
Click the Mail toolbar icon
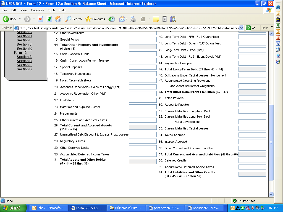coord(122,19)
